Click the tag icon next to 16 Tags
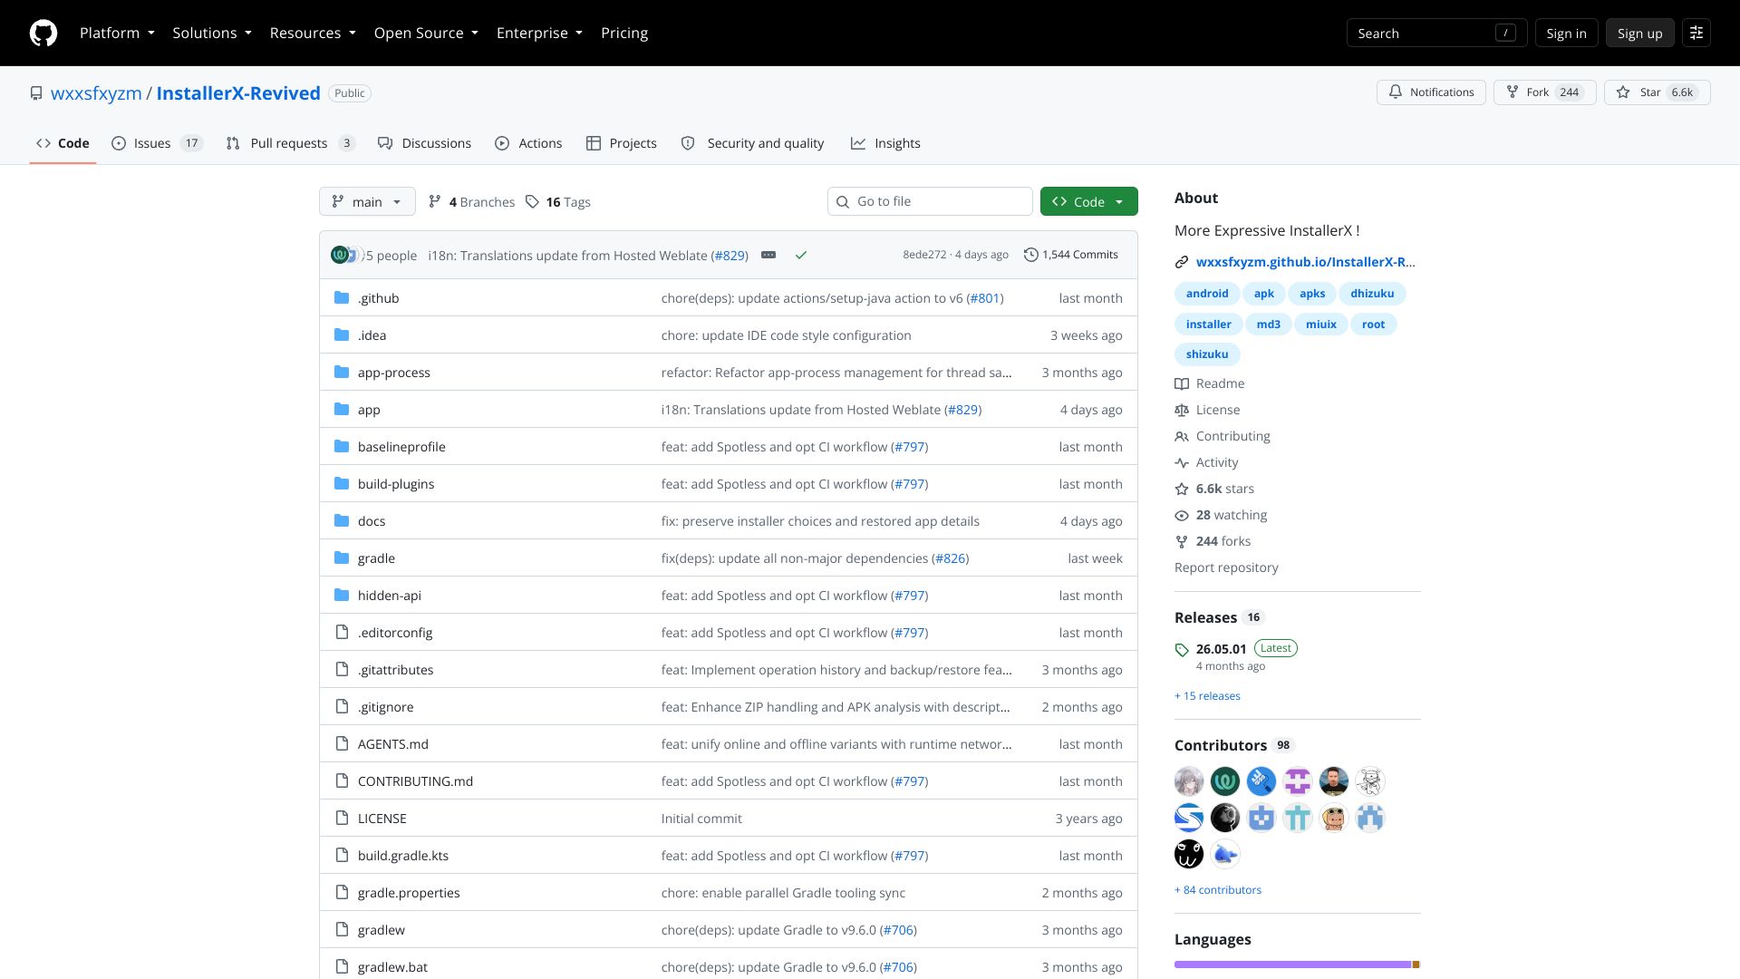 pos(532,202)
